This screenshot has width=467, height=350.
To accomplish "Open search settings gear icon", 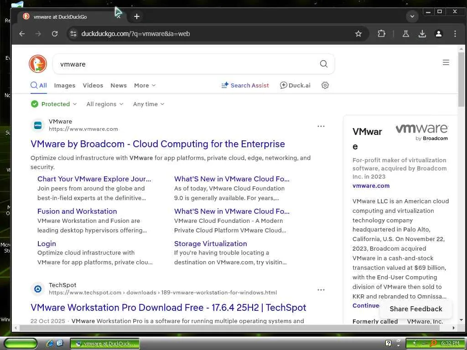I will tap(325, 85).
